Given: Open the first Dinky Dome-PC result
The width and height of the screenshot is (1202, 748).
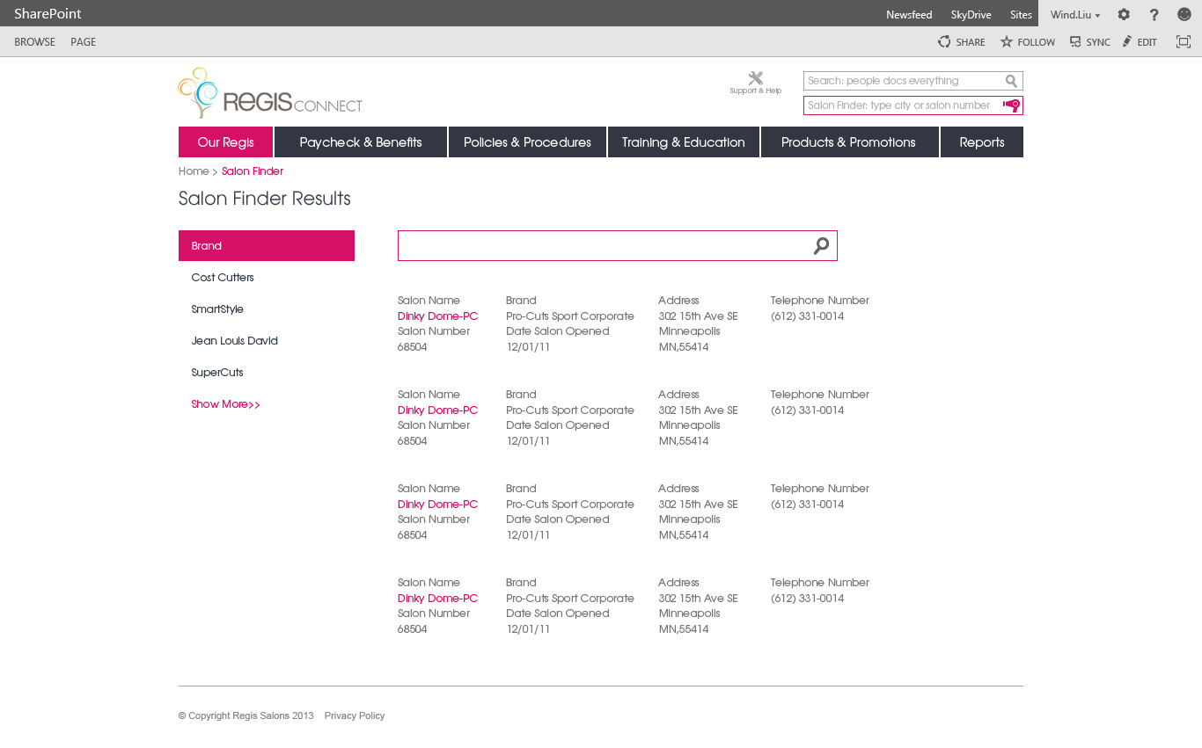Looking at the screenshot, I should click(437, 316).
